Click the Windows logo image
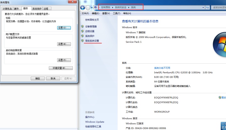Screen dimensions: 226x130 point(219,44)
